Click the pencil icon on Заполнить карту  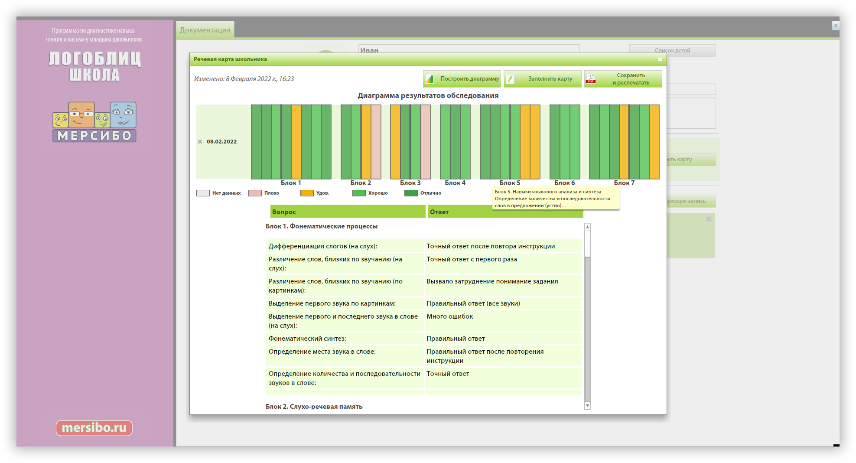tap(511, 79)
